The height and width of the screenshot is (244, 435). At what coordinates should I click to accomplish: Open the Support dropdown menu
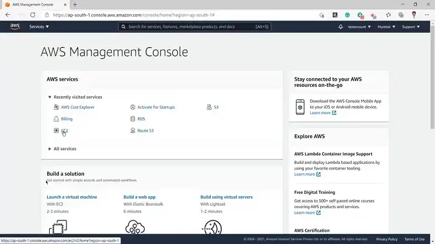coord(411,27)
